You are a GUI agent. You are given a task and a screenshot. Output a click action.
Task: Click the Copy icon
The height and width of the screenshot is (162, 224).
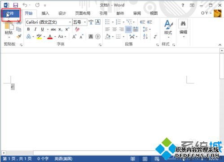19,29
